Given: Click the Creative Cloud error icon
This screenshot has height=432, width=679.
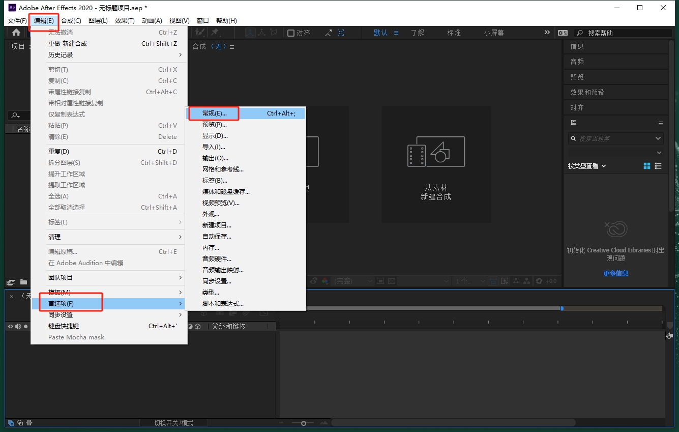Looking at the screenshot, I should pyautogui.click(x=615, y=229).
